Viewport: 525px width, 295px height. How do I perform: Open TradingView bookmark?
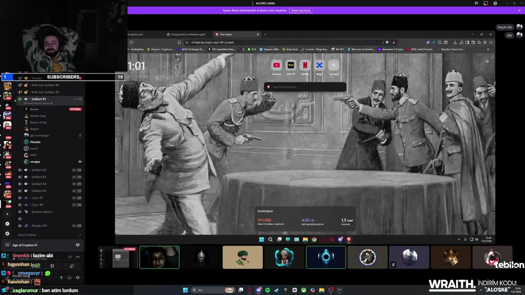click(135, 49)
